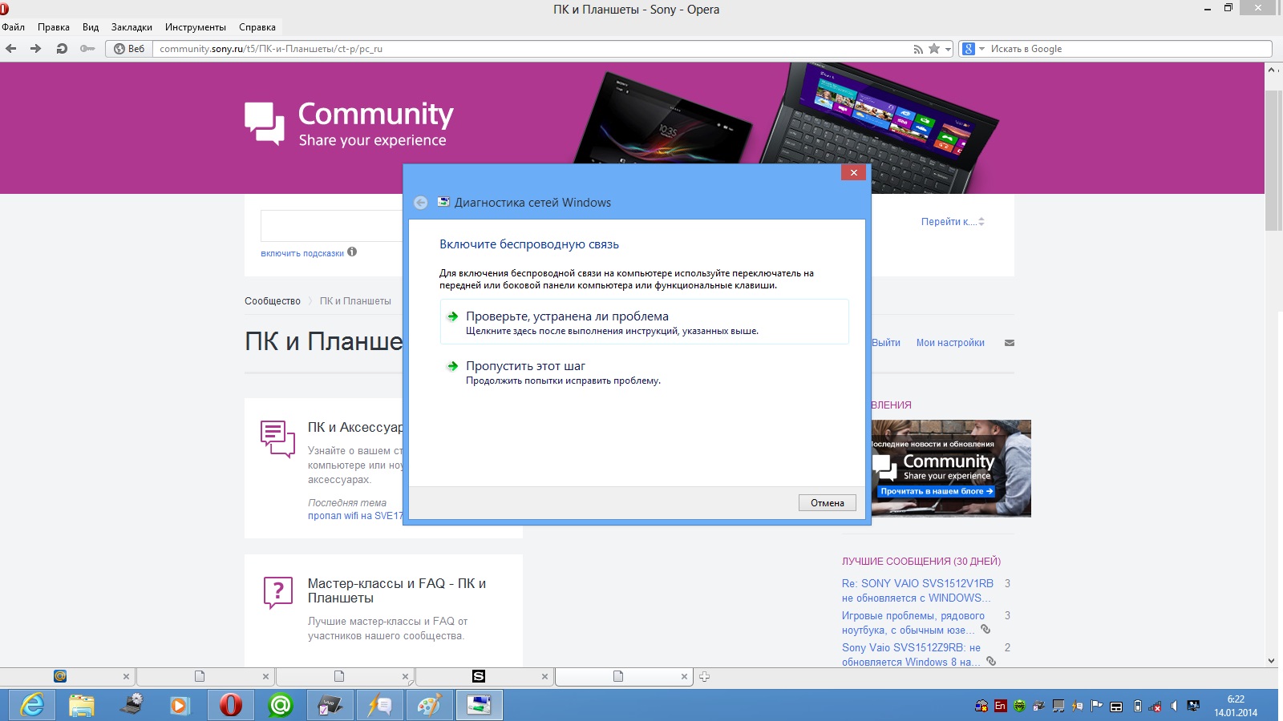
Task: Click 'Прочитать в нашем блоге' button
Action: click(937, 491)
